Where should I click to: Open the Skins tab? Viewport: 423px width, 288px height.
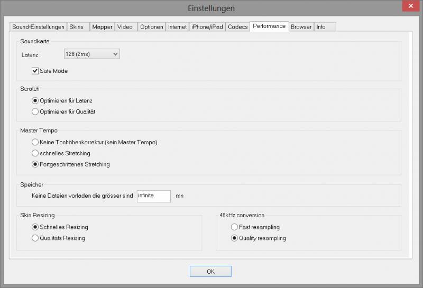tap(77, 27)
